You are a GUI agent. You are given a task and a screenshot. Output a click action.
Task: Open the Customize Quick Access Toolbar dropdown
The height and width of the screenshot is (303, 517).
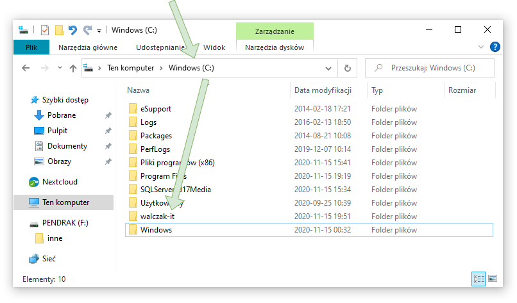coord(99,31)
